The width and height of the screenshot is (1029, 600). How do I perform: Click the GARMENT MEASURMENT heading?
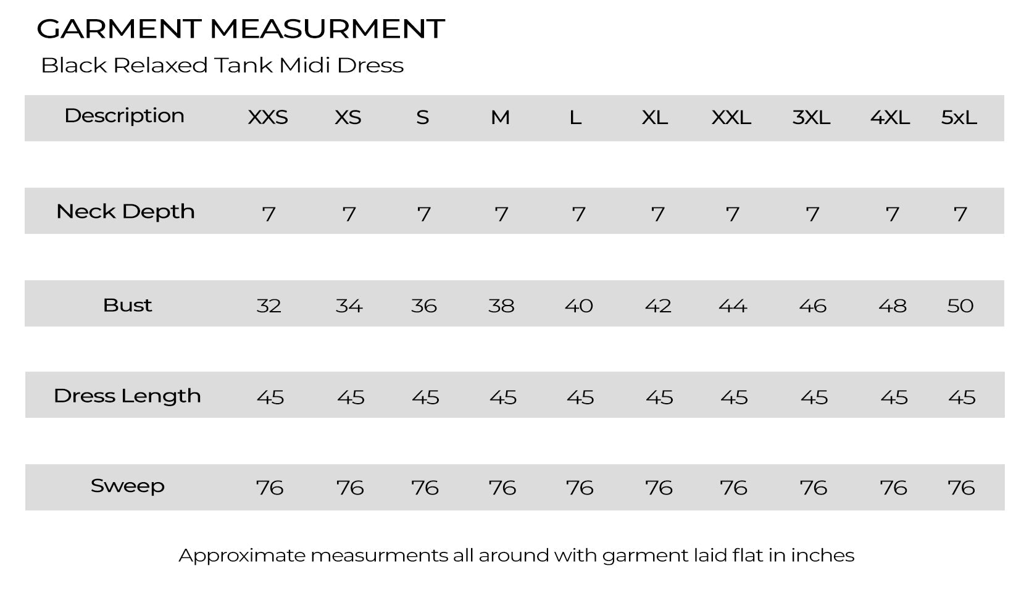point(241,28)
